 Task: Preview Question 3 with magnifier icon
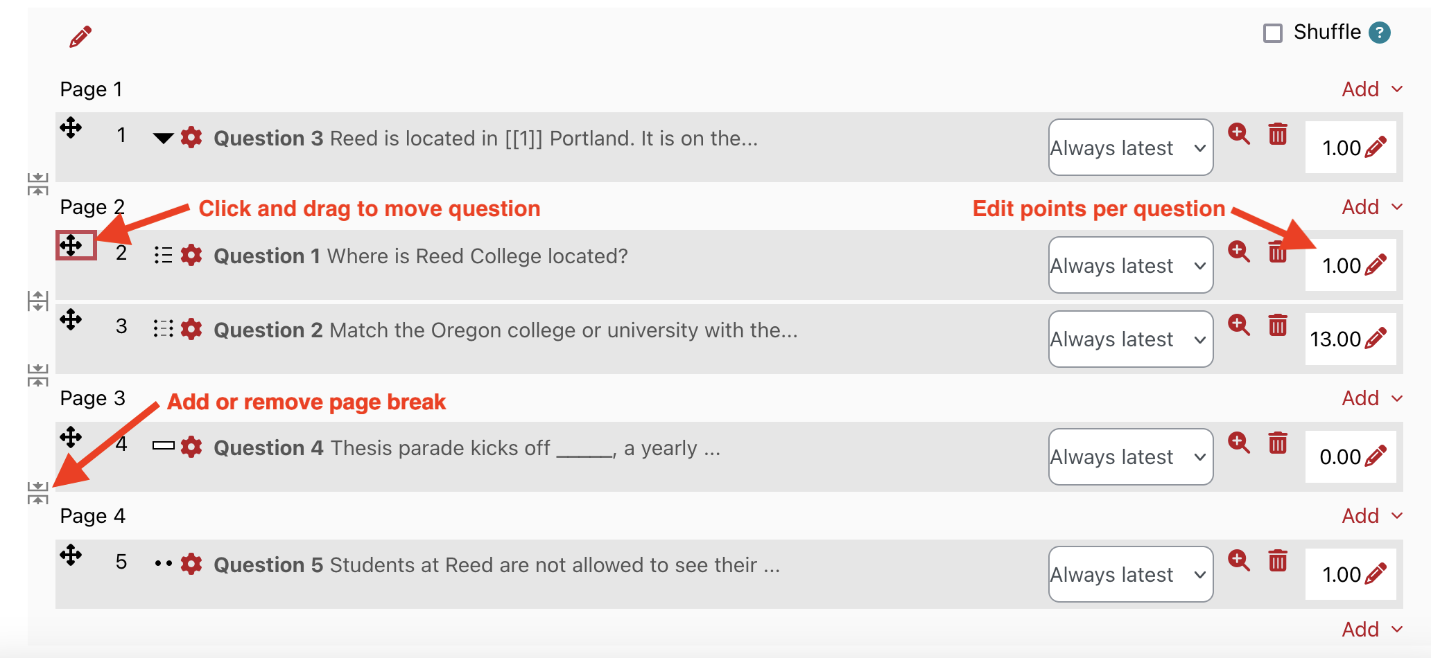[x=1238, y=134]
